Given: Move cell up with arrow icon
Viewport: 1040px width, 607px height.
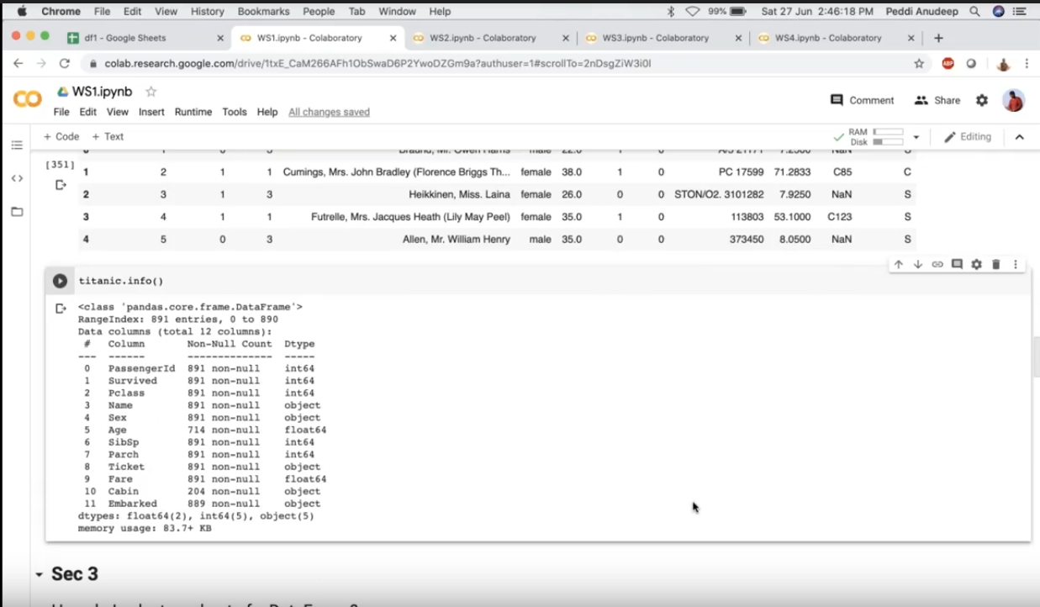Looking at the screenshot, I should click(898, 264).
